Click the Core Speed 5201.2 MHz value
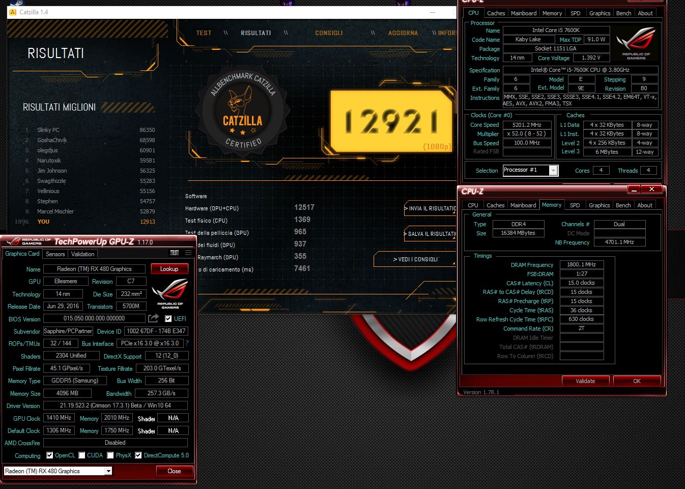Viewport: 685px width, 489px height. click(x=527, y=125)
